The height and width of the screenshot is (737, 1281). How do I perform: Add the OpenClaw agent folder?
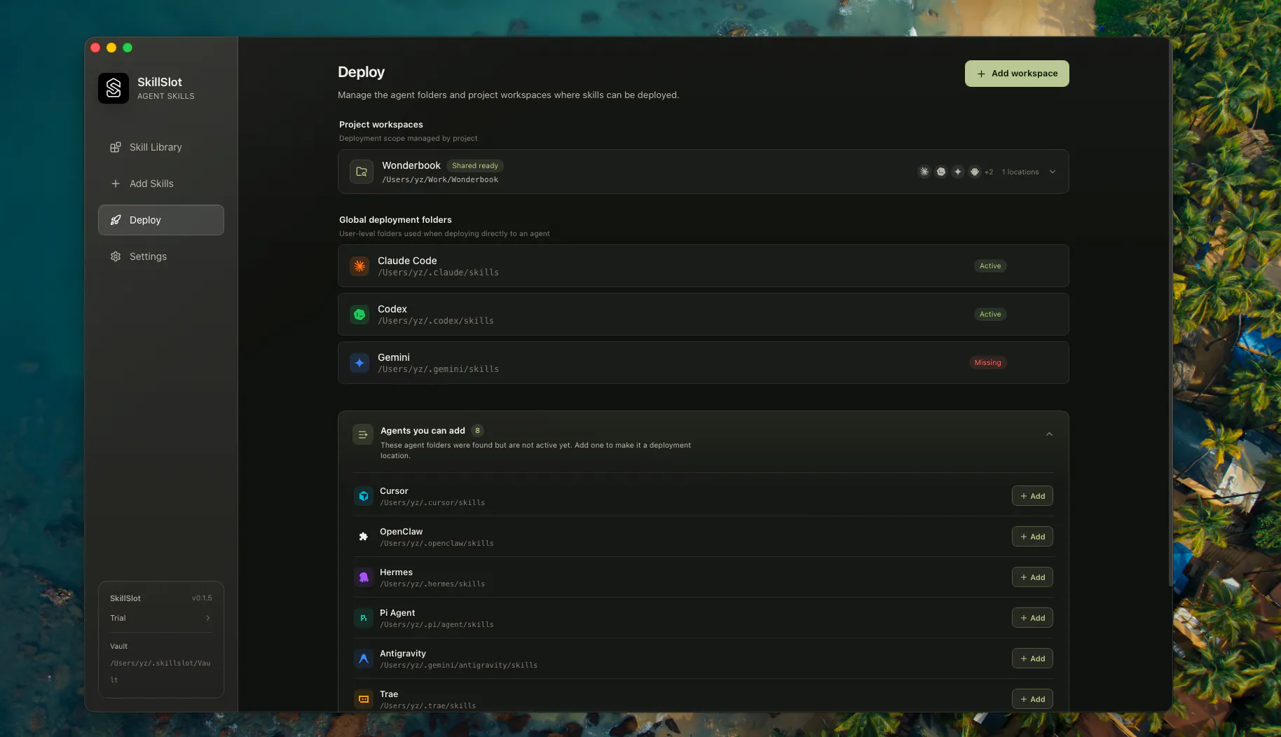1032,537
